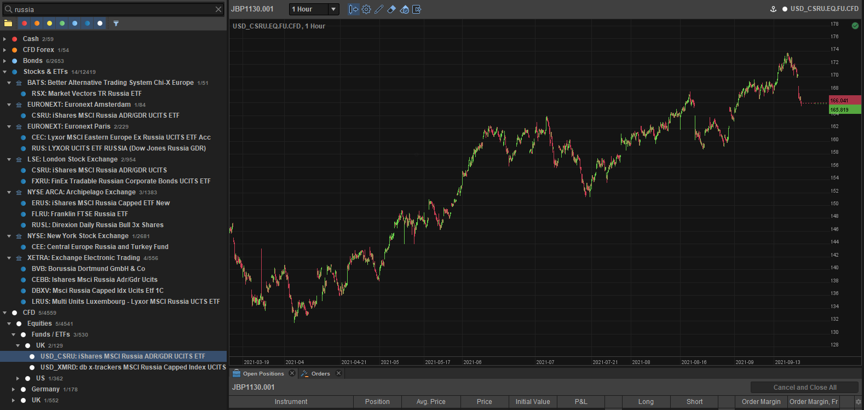Screen dimensions: 864x410
Task: Toggle the green asset-class filter dot
Action: pyautogui.click(x=62, y=24)
